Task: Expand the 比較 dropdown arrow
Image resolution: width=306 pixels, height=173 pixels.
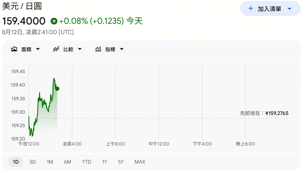Action: click(80, 49)
